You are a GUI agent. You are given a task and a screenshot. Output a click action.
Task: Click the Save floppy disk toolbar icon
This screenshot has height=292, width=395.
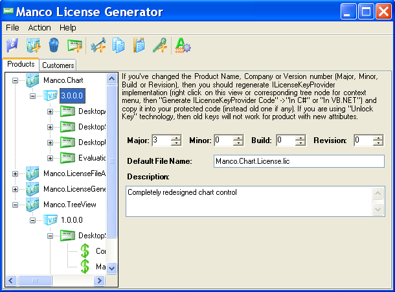[x=12, y=45]
